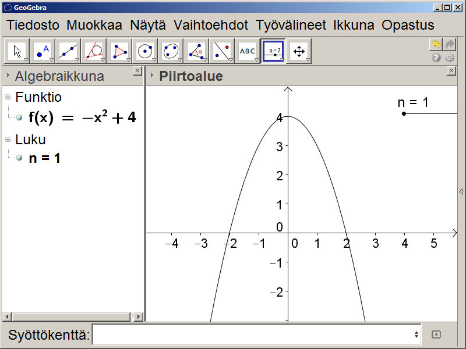Expand the Algebraikkuna style bar triangle
466x349 pixels.
coord(8,76)
